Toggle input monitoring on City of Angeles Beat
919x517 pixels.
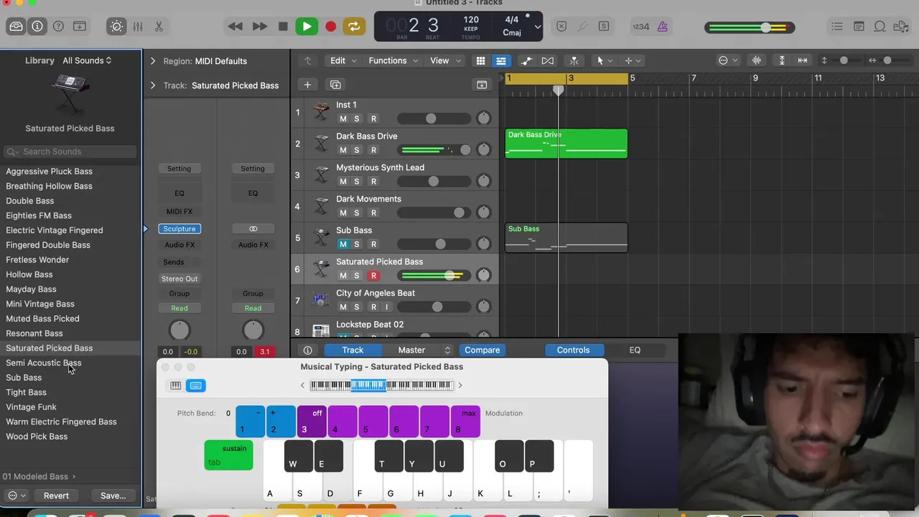click(x=386, y=307)
